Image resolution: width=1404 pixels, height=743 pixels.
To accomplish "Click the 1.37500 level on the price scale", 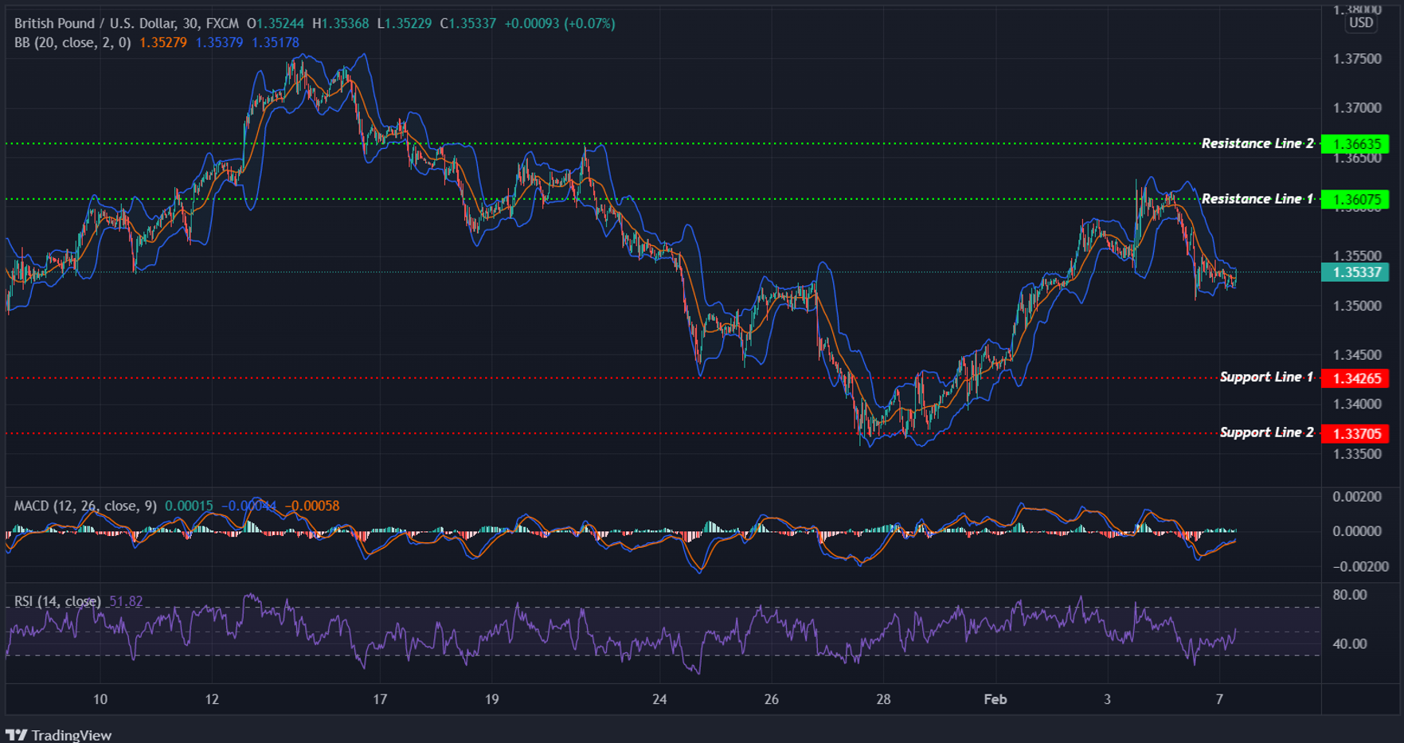I will pyautogui.click(x=1359, y=57).
